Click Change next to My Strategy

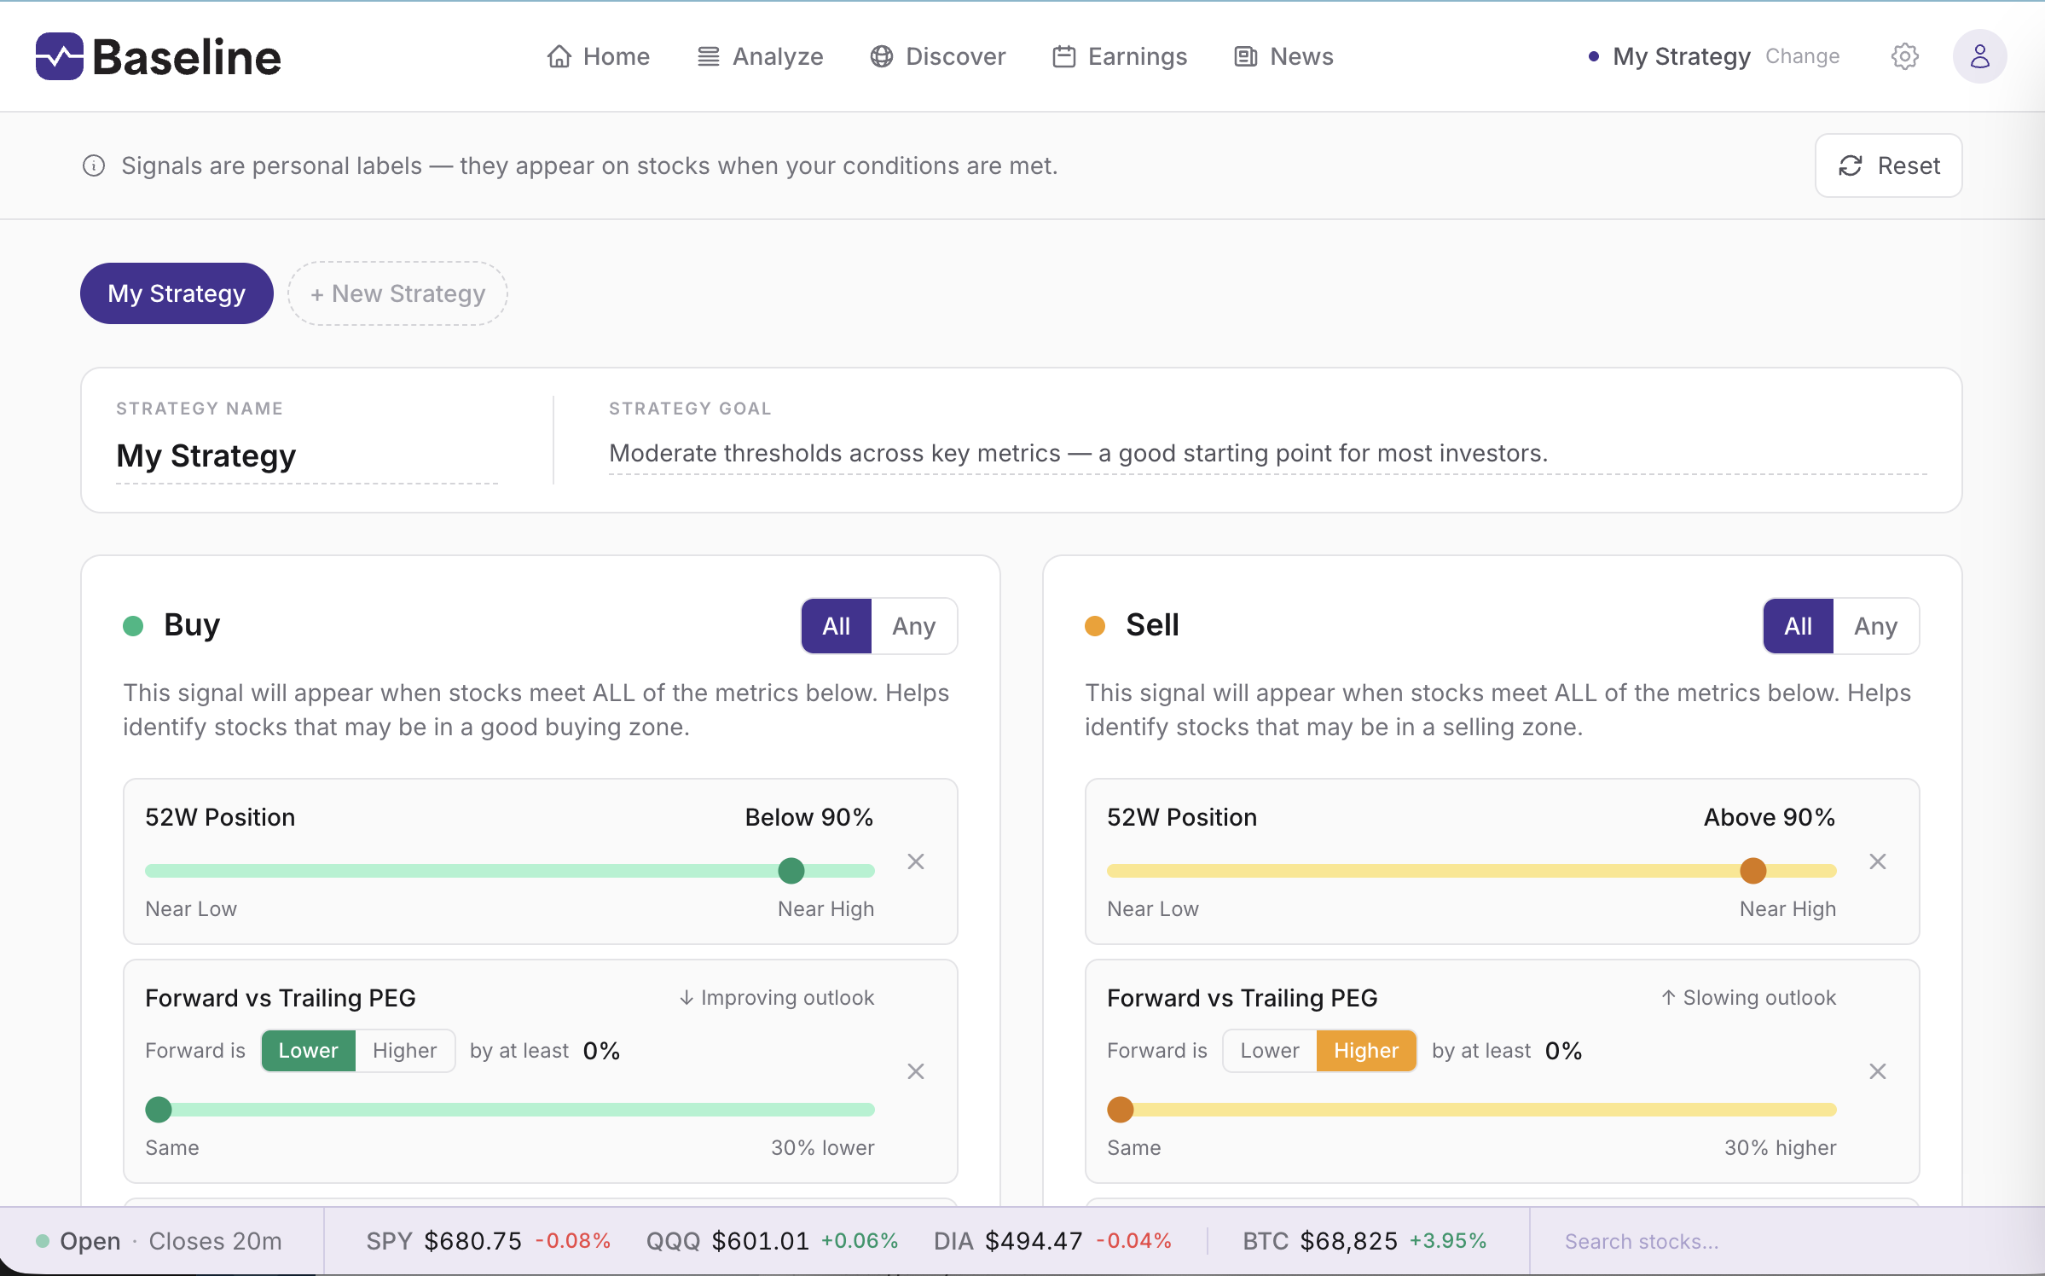point(1802,56)
